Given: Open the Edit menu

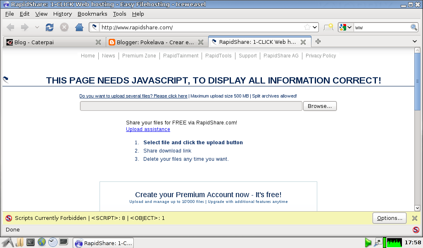Looking at the screenshot, I should (24, 14).
